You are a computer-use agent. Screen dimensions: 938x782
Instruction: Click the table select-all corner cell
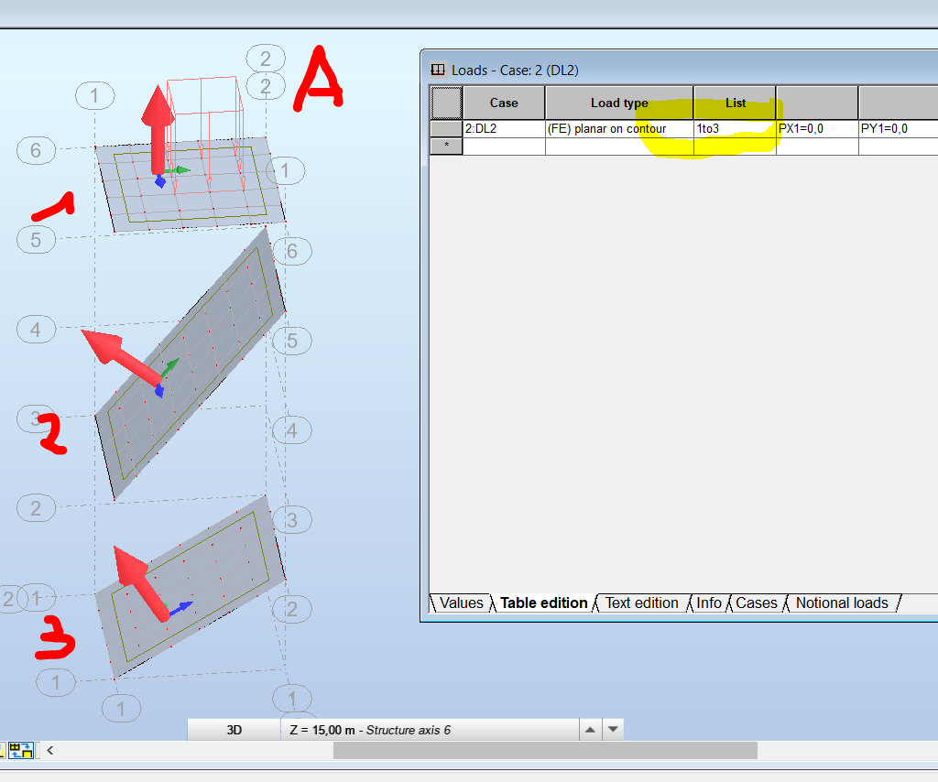pyautogui.click(x=446, y=103)
